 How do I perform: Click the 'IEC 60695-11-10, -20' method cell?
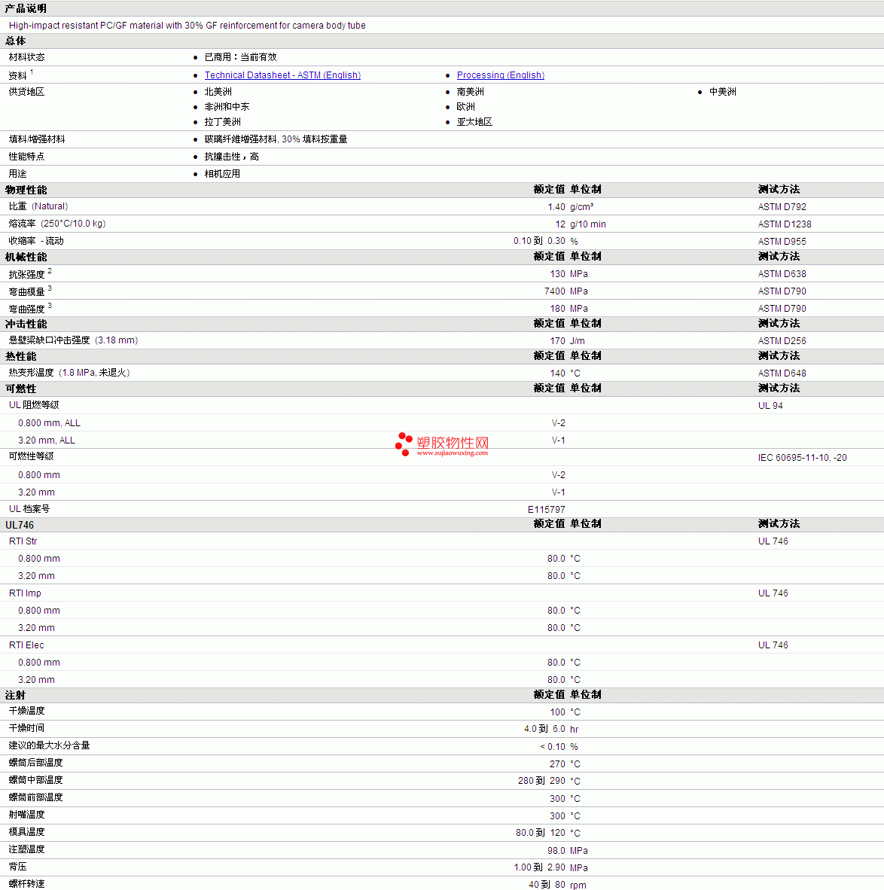[x=802, y=458]
